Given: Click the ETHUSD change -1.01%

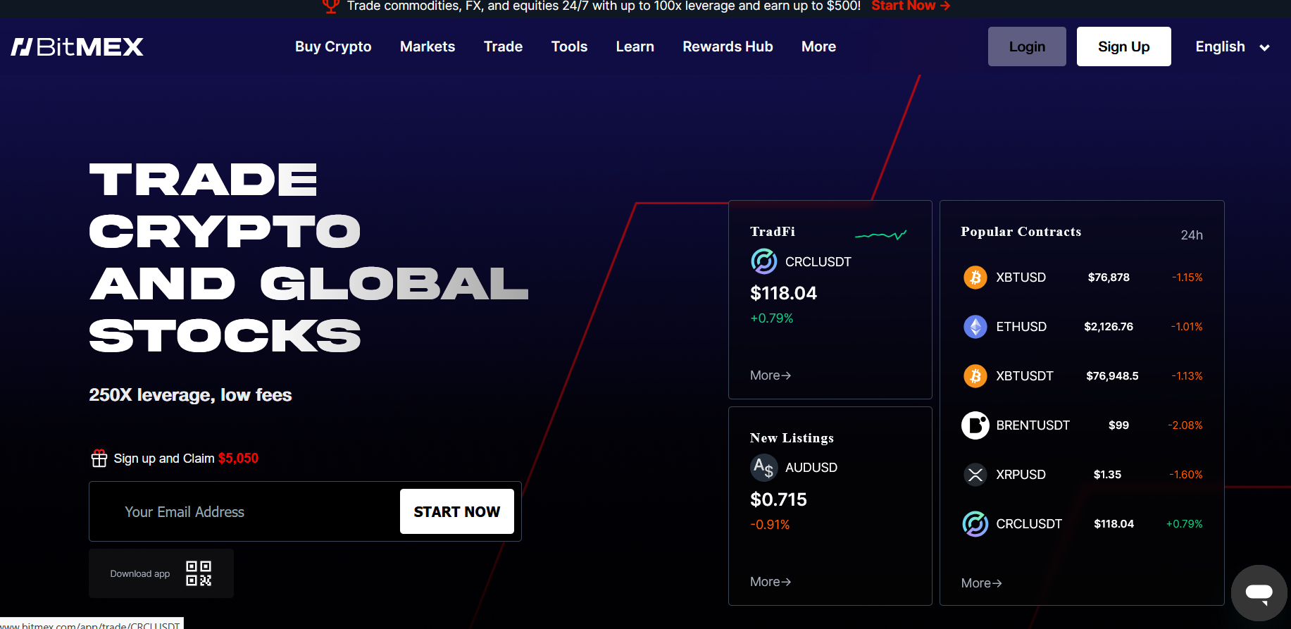Looking at the screenshot, I should coord(1187,327).
